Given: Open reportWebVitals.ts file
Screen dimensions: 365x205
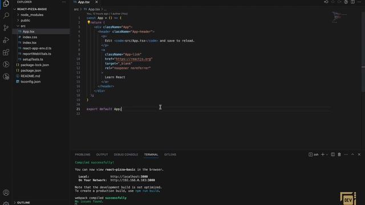Looking at the screenshot, I should [x=40, y=54].
